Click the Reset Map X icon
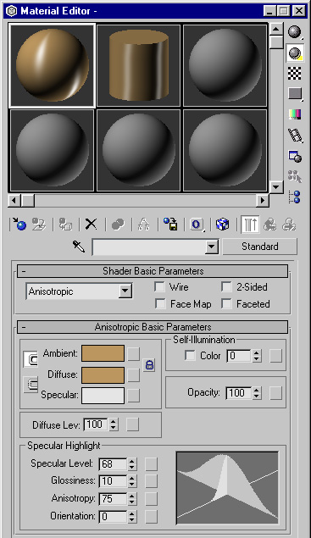Screen dimensions: 311x538 click(91, 225)
